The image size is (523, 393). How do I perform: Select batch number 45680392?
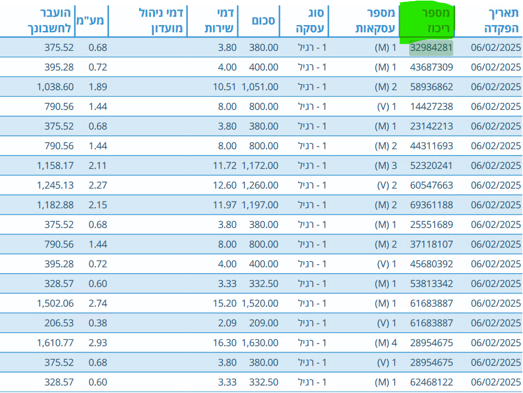pos(431,264)
